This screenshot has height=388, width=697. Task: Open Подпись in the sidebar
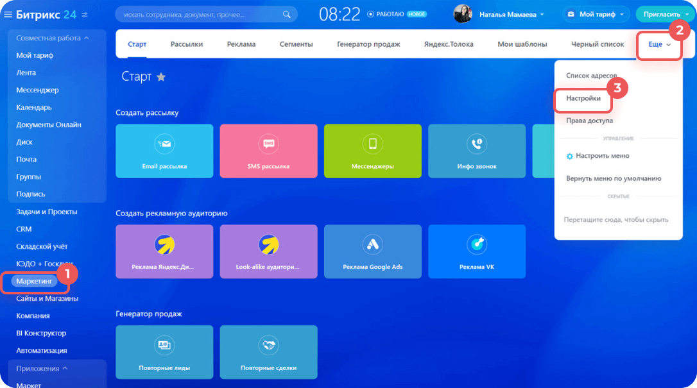click(31, 194)
